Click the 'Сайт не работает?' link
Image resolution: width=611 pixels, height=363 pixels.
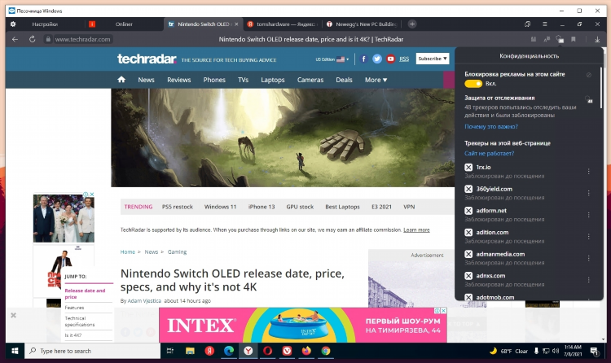pyautogui.click(x=489, y=154)
